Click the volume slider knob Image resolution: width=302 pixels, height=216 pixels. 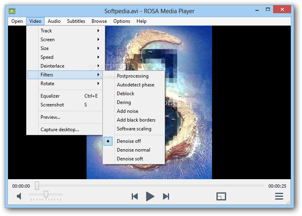(x=46, y=194)
